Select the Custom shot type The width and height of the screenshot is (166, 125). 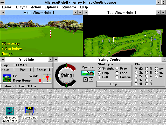(123, 77)
